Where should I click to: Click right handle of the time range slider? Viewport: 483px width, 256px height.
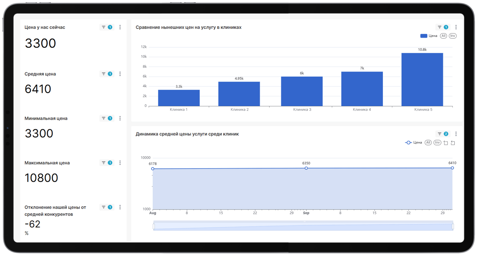pos(453,226)
